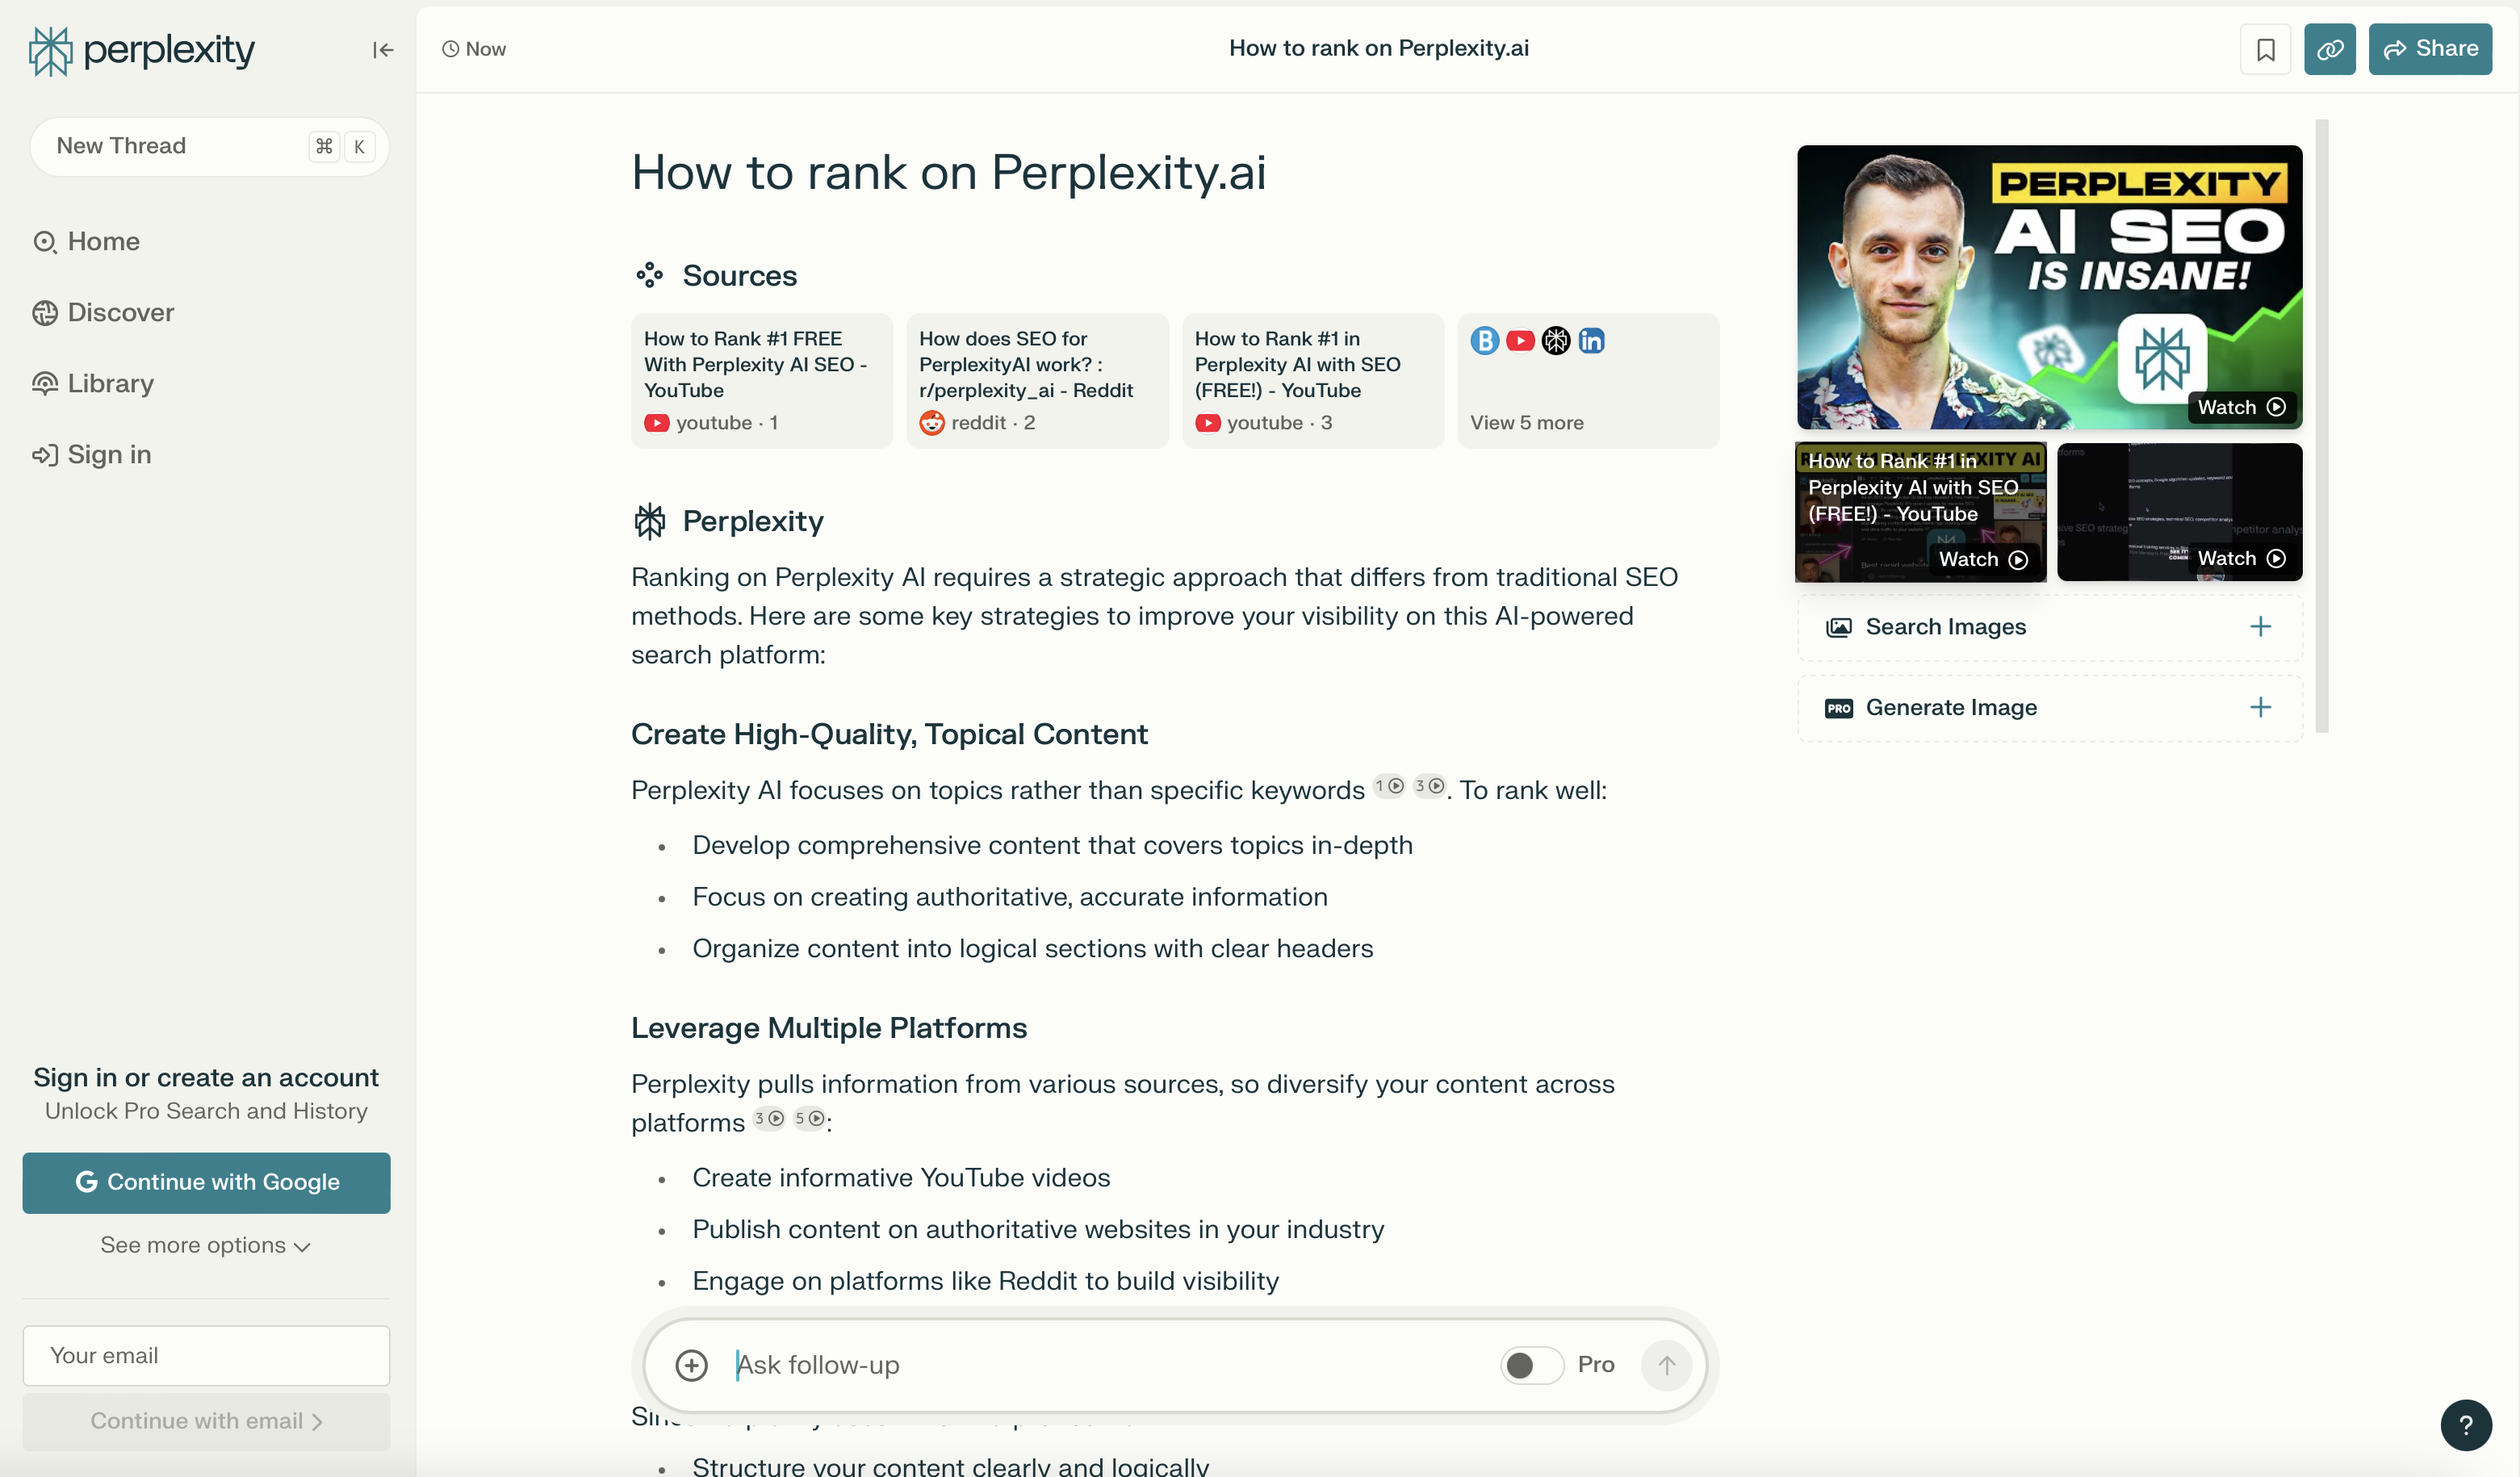Image resolution: width=2520 pixels, height=1477 pixels.
Task: Watch How to Rank #1 video thumbnail
Action: [x=1920, y=512]
